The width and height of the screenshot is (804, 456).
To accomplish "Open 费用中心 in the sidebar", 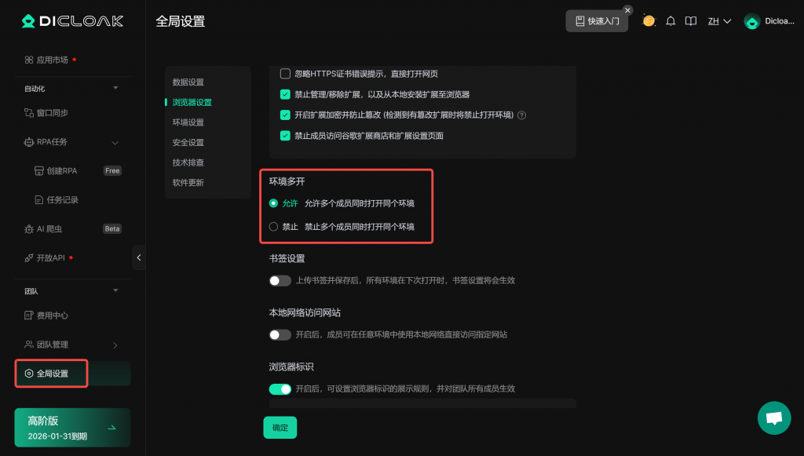I will coord(52,316).
